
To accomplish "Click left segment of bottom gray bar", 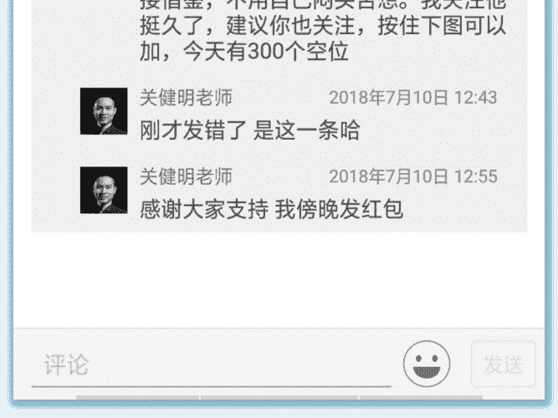I will point(138,397).
